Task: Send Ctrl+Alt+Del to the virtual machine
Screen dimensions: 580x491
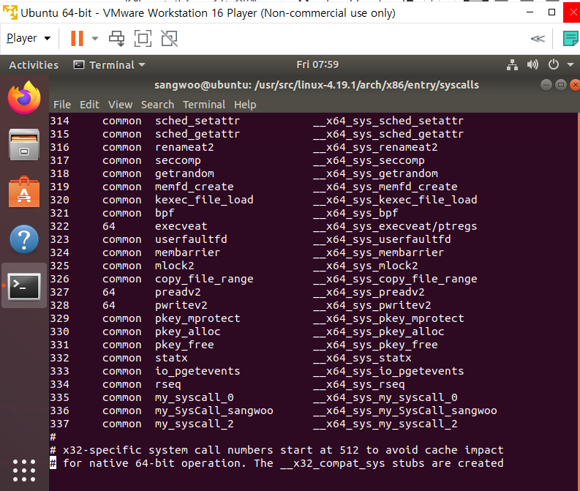Action: [116, 38]
